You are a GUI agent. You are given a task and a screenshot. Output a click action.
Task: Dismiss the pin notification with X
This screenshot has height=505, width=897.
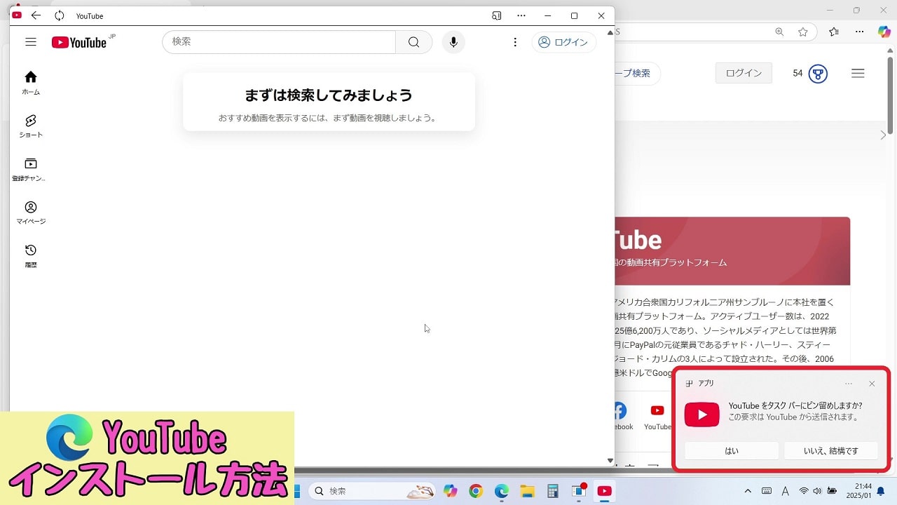(x=872, y=384)
